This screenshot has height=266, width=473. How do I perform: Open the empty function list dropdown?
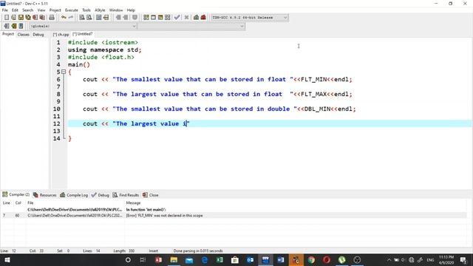point(191,27)
